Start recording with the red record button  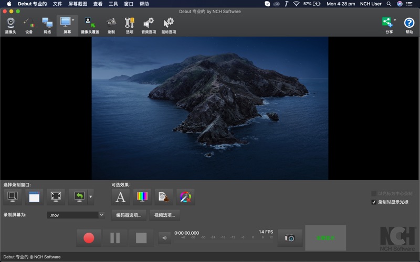89,238
